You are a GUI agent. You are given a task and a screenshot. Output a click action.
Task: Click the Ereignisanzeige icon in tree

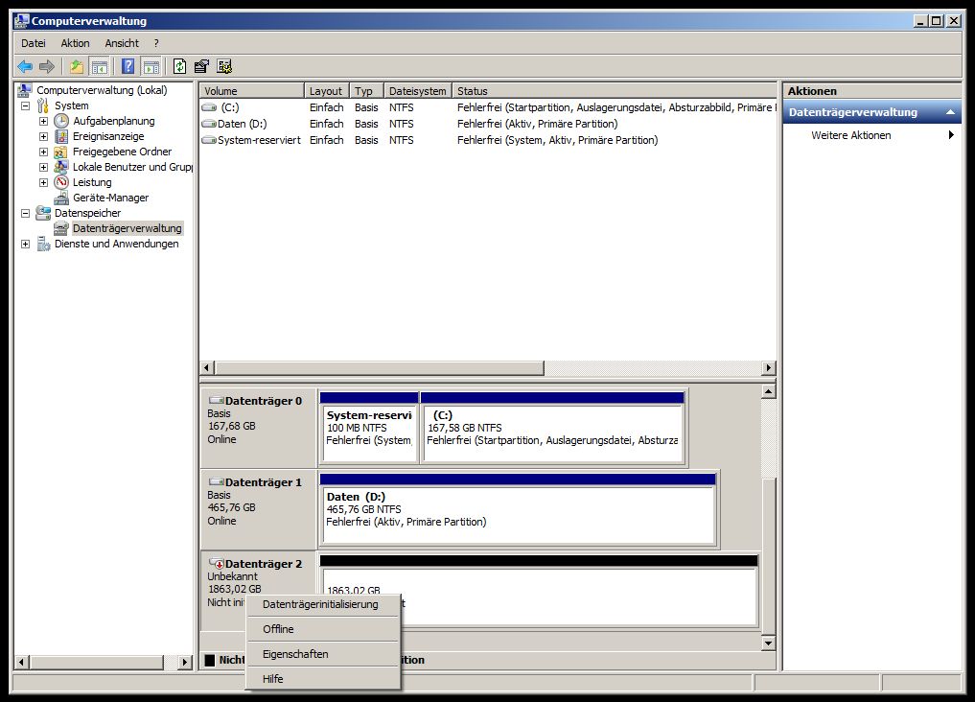(x=61, y=136)
